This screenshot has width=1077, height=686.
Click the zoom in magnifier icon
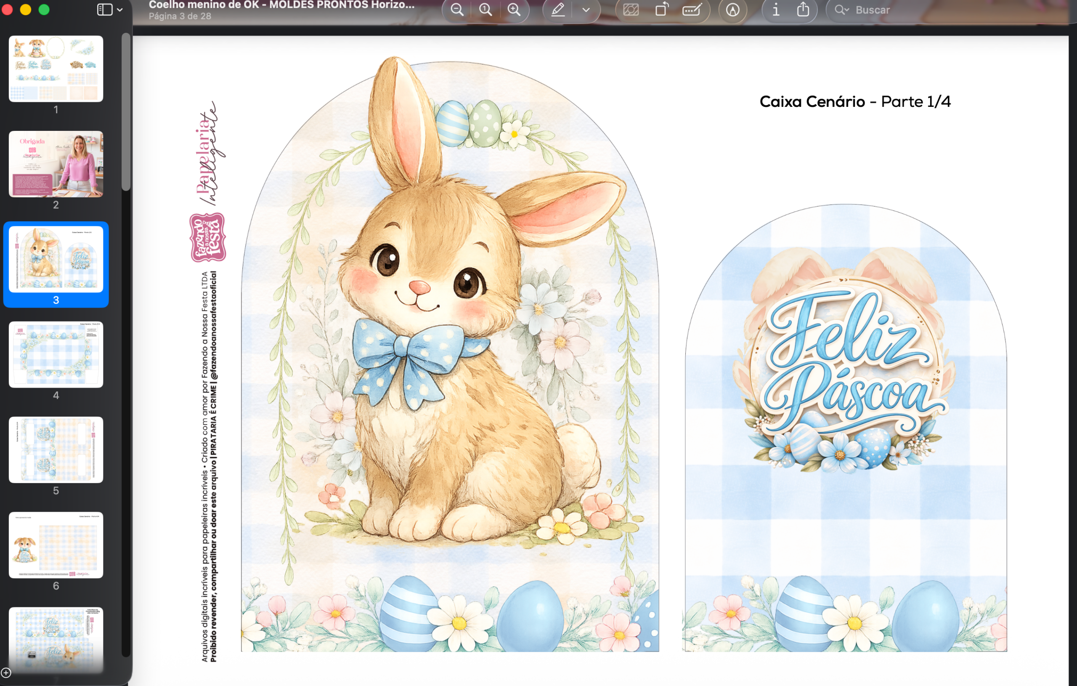pyautogui.click(x=514, y=10)
